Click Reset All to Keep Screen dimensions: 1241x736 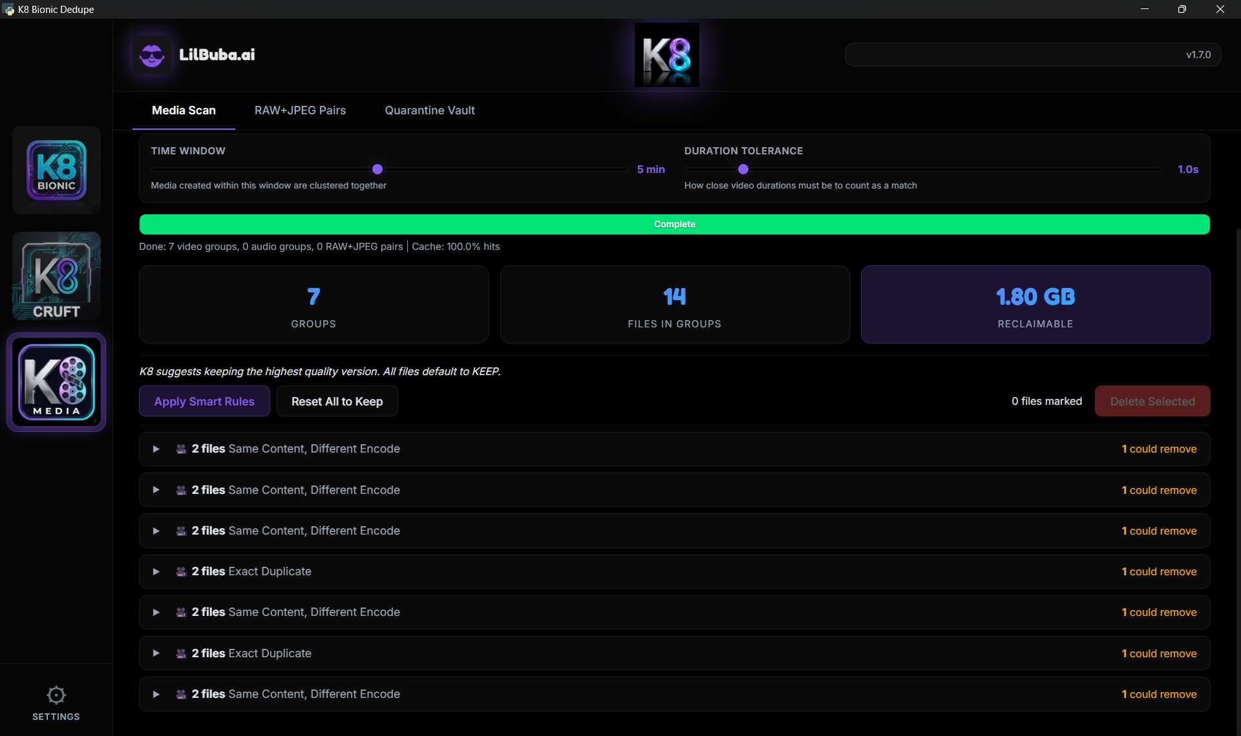point(336,401)
